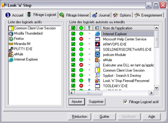Click the Nom de l'application column header

click(128, 28)
